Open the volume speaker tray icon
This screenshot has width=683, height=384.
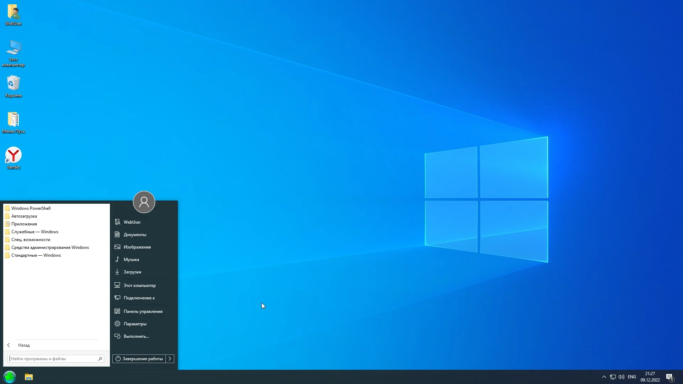coord(621,377)
